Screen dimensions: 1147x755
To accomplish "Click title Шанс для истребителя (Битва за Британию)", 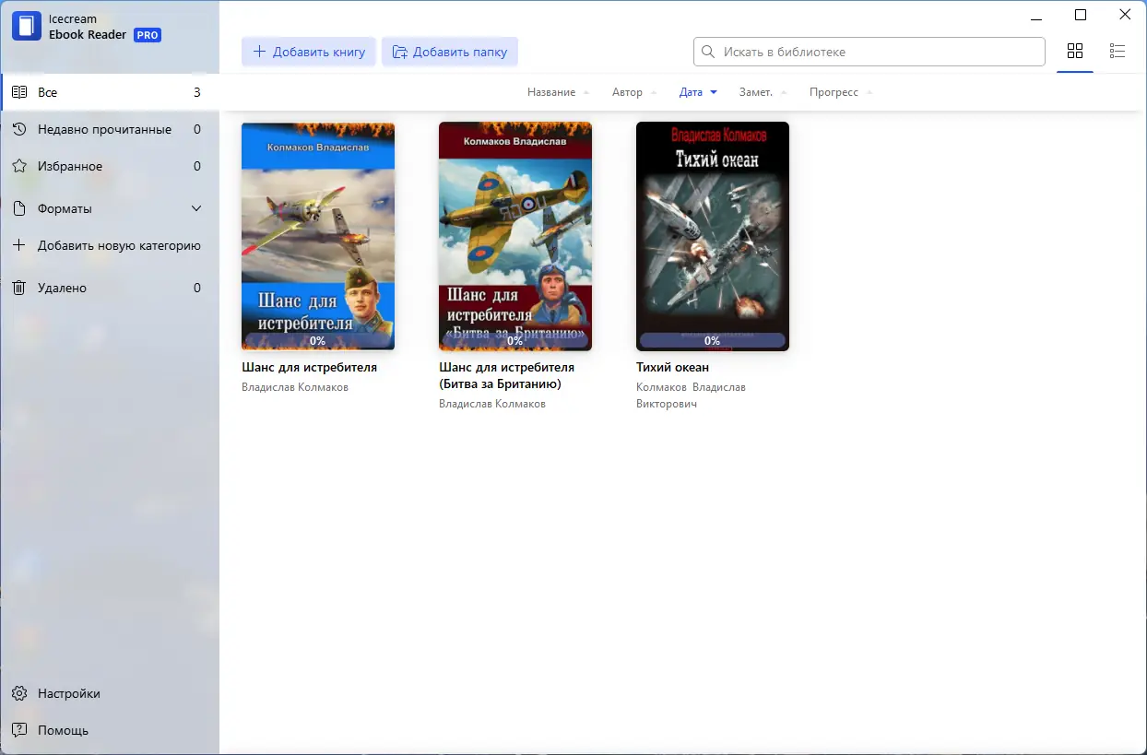I will tap(506, 375).
